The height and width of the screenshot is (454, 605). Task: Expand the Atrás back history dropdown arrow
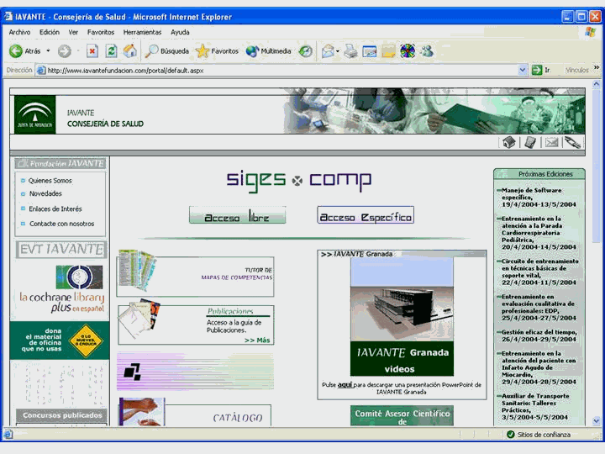tap(48, 51)
